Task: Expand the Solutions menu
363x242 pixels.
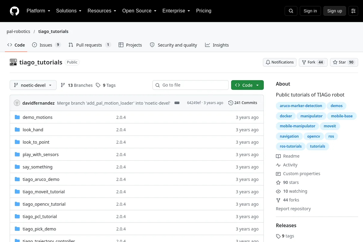Action: pos(69,11)
